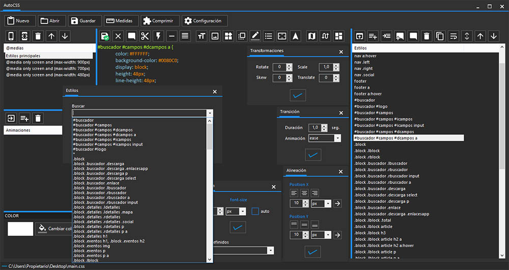Open the background image tool icon
This screenshot has width=509, height=270.
[215, 36]
